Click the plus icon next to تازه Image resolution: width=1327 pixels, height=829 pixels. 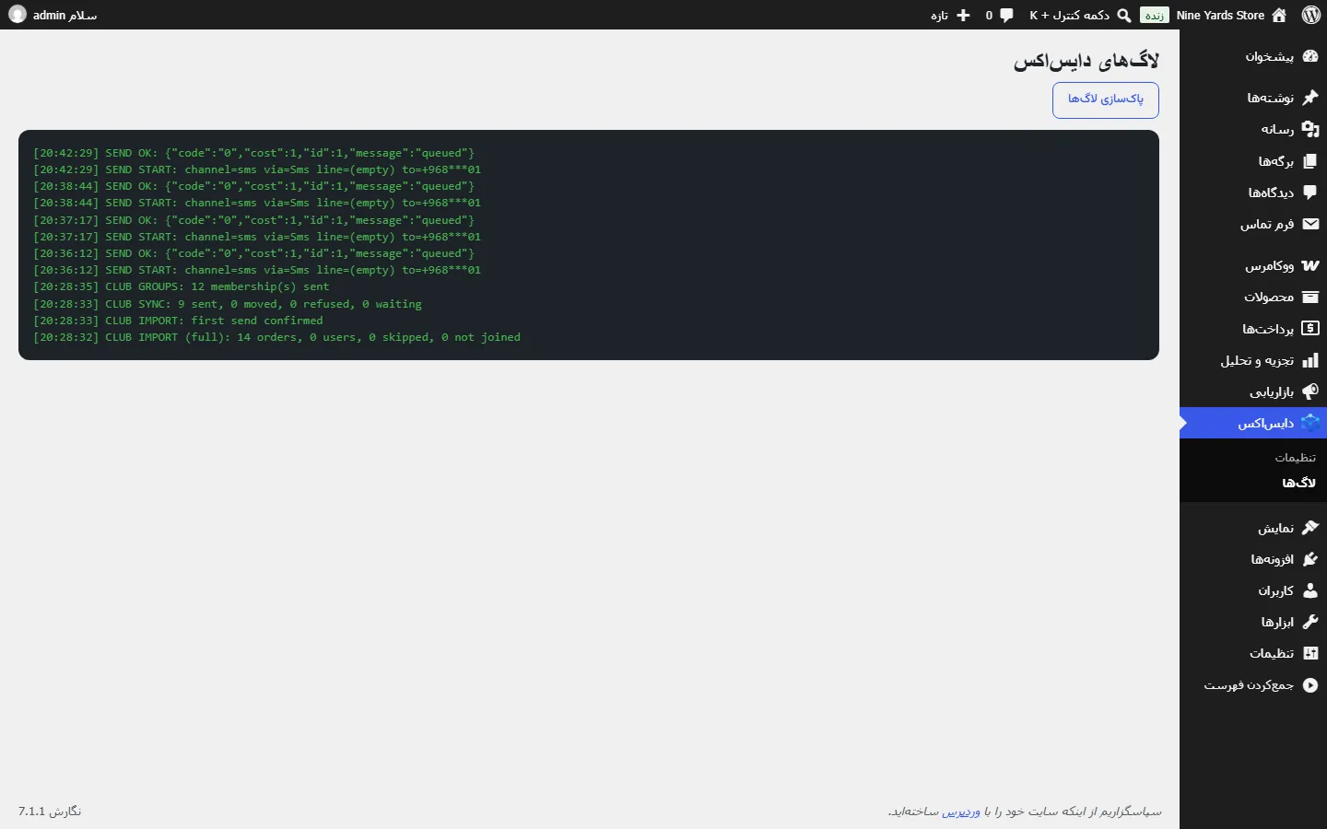coord(964,15)
